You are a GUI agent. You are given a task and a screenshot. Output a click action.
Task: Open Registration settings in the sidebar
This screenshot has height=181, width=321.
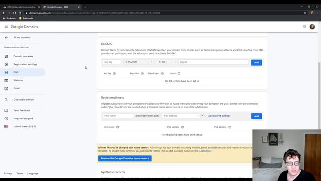pos(25,64)
